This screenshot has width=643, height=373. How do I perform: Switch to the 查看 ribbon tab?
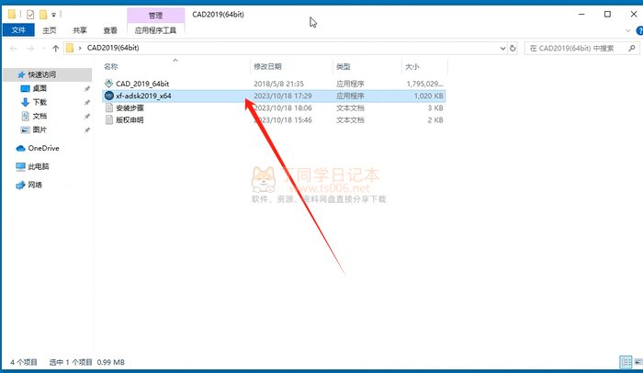[110, 30]
